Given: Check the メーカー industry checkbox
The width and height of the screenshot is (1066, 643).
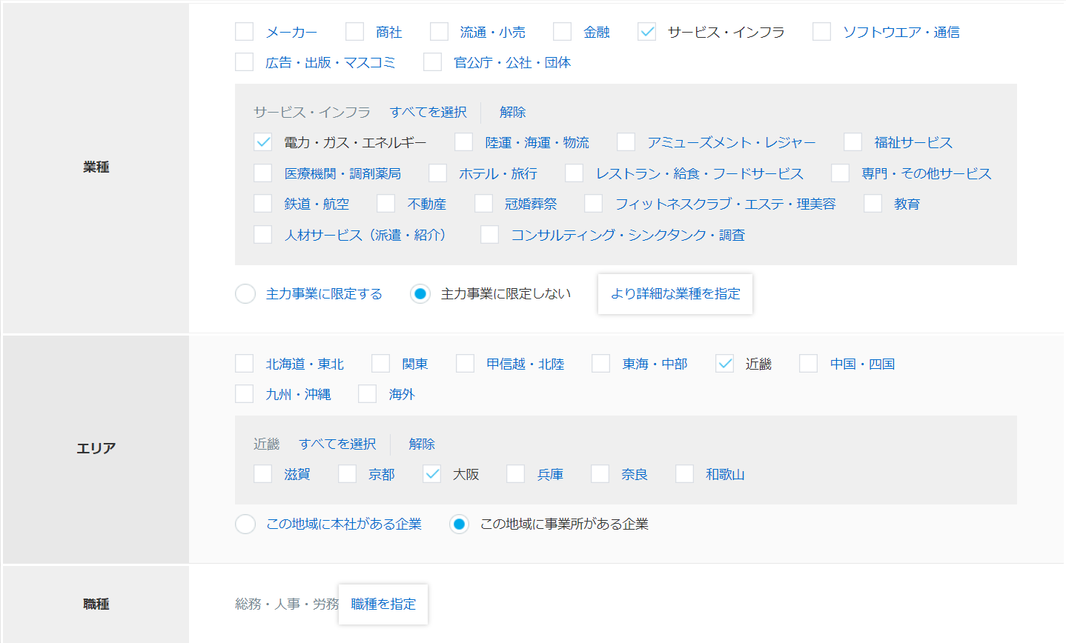Looking at the screenshot, I should pyautogui.click(x=245, y=31).
